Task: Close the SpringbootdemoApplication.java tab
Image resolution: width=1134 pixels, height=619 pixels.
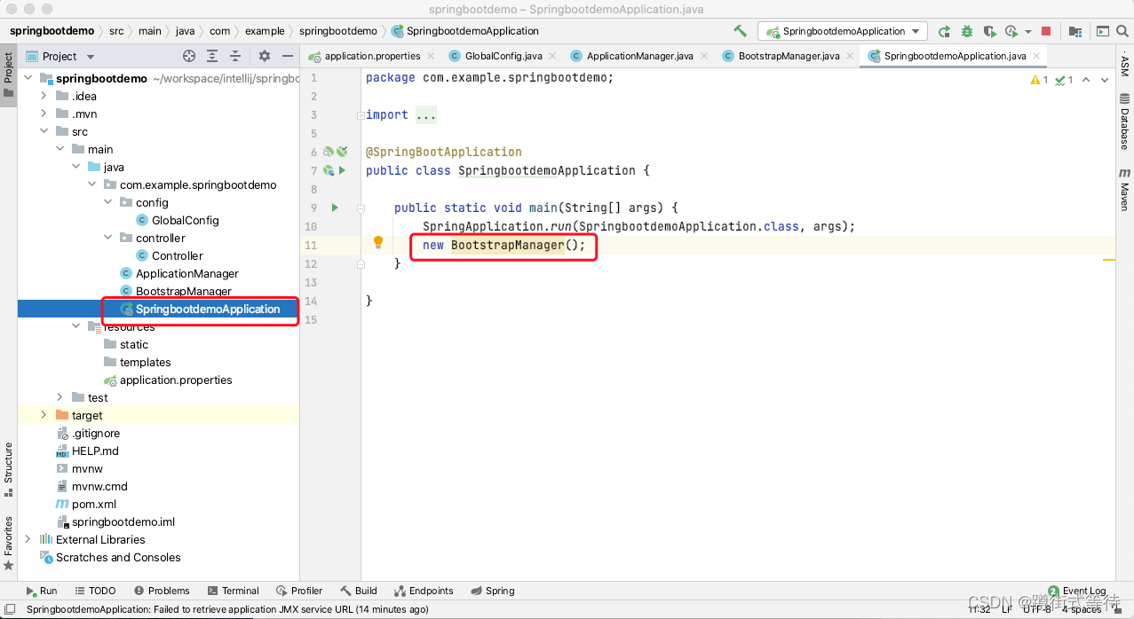Action: [1036, 56]
